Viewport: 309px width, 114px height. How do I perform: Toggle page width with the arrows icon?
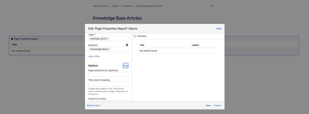[x=212, y=6]
